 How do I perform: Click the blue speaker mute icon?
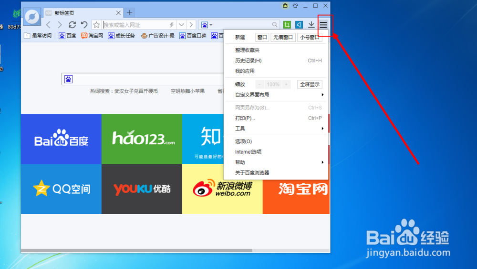click(299, 25)
